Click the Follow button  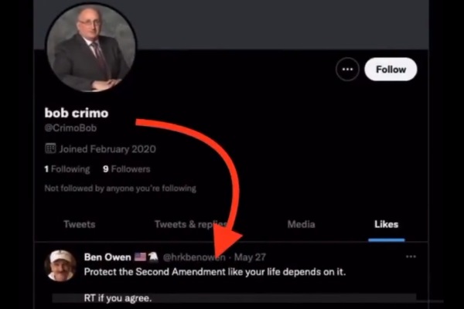[x=391, y=70]
